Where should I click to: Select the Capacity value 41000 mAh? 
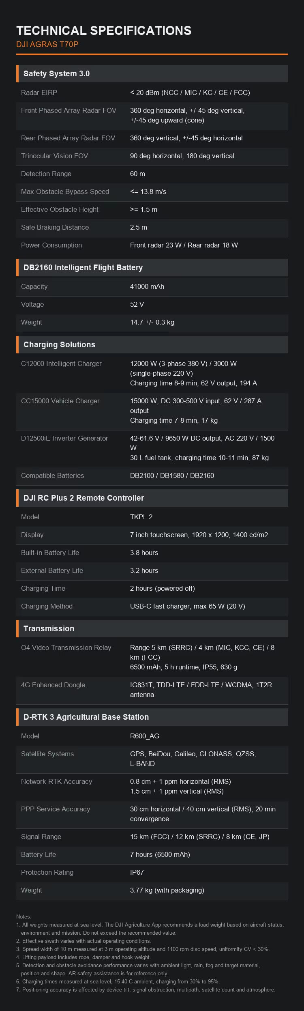(x=147, y=286)
